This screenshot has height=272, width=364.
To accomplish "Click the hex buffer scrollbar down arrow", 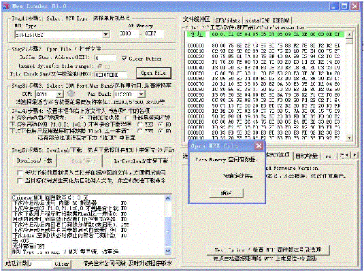I will (349, 138).
